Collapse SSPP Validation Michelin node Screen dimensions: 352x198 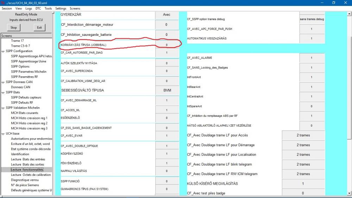(x=3, y=108)
